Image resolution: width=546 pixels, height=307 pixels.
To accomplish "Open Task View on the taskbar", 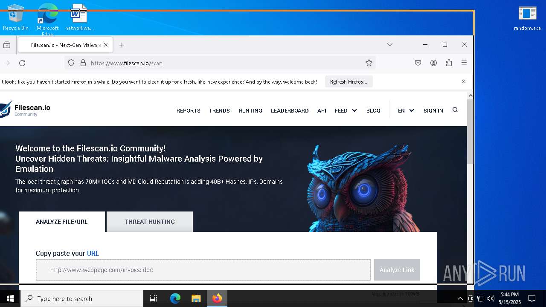I will pyautogui.click(x=154, y=298).
